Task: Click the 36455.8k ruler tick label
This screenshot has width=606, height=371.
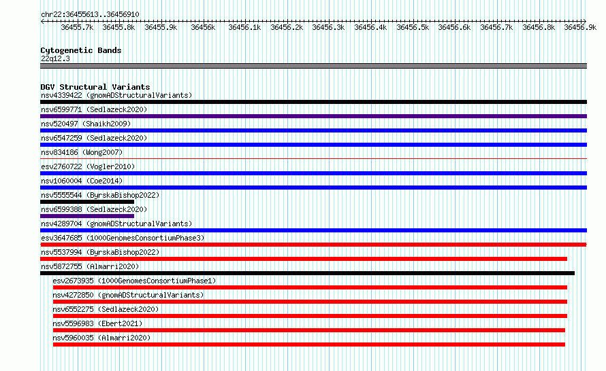Action: [118, 27]
